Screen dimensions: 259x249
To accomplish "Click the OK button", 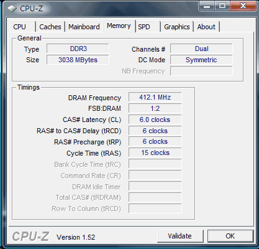I will pos(230,236).
